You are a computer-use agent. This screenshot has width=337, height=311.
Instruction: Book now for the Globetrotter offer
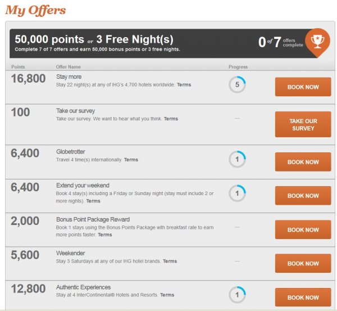click(x=303, y=162)
